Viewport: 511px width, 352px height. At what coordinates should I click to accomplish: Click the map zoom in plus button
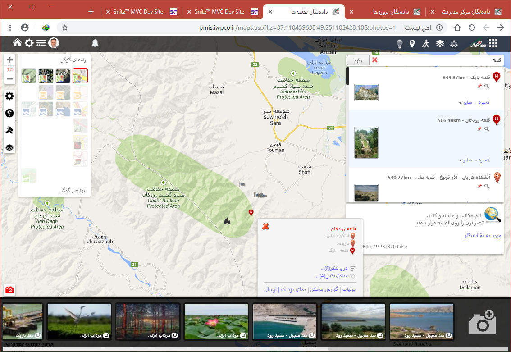coord(9,60)
